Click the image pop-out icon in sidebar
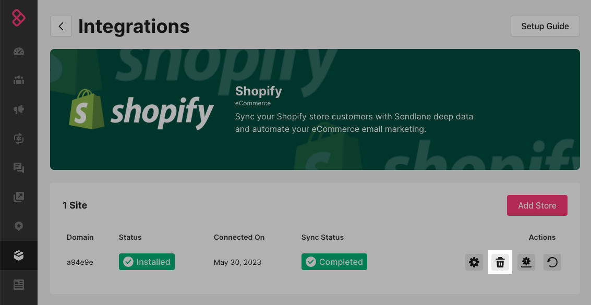591x305 pixels. (19, 197)
